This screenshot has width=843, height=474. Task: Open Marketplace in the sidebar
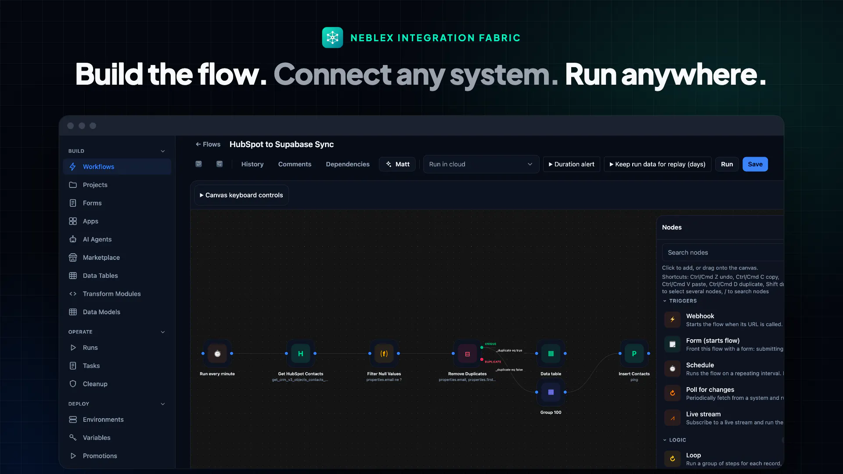click(117, 258)
